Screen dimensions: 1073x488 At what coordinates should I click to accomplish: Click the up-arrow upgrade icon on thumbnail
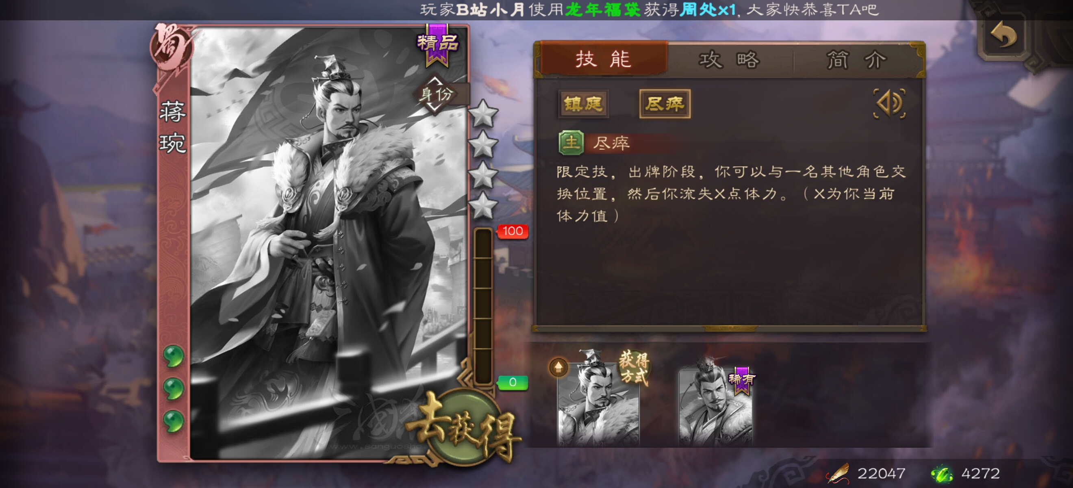click(x=558, y=368)
